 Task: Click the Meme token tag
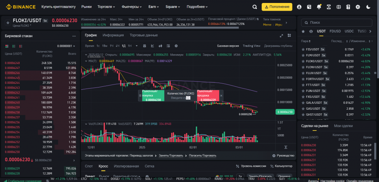coord(267,24)
